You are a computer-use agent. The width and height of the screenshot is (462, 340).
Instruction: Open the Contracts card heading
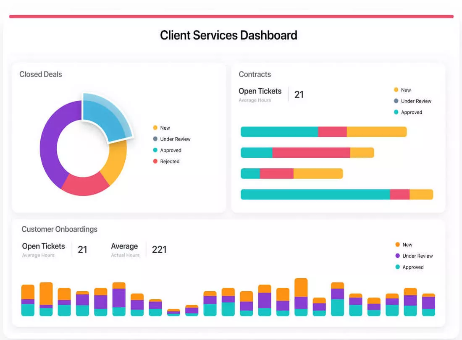point(255,74)
